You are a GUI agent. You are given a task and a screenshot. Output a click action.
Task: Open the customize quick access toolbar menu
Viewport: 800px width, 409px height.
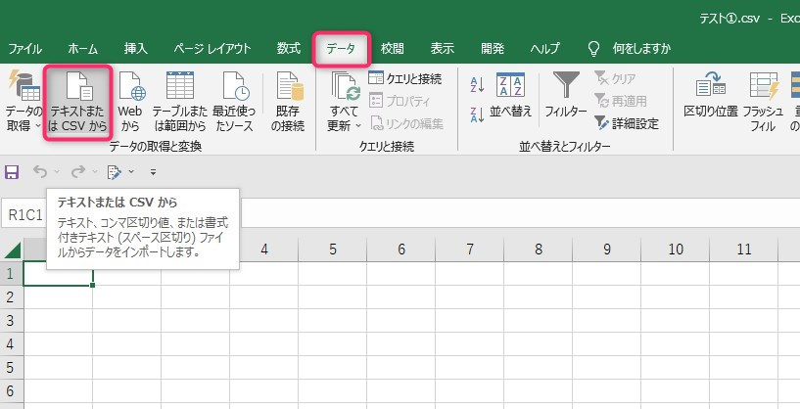154,172
